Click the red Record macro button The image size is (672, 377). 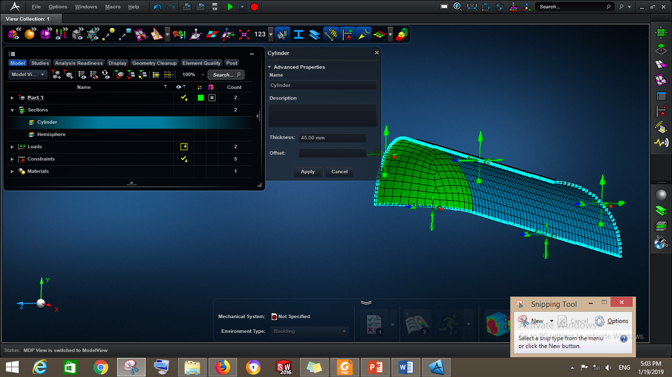tap(254, 7)
